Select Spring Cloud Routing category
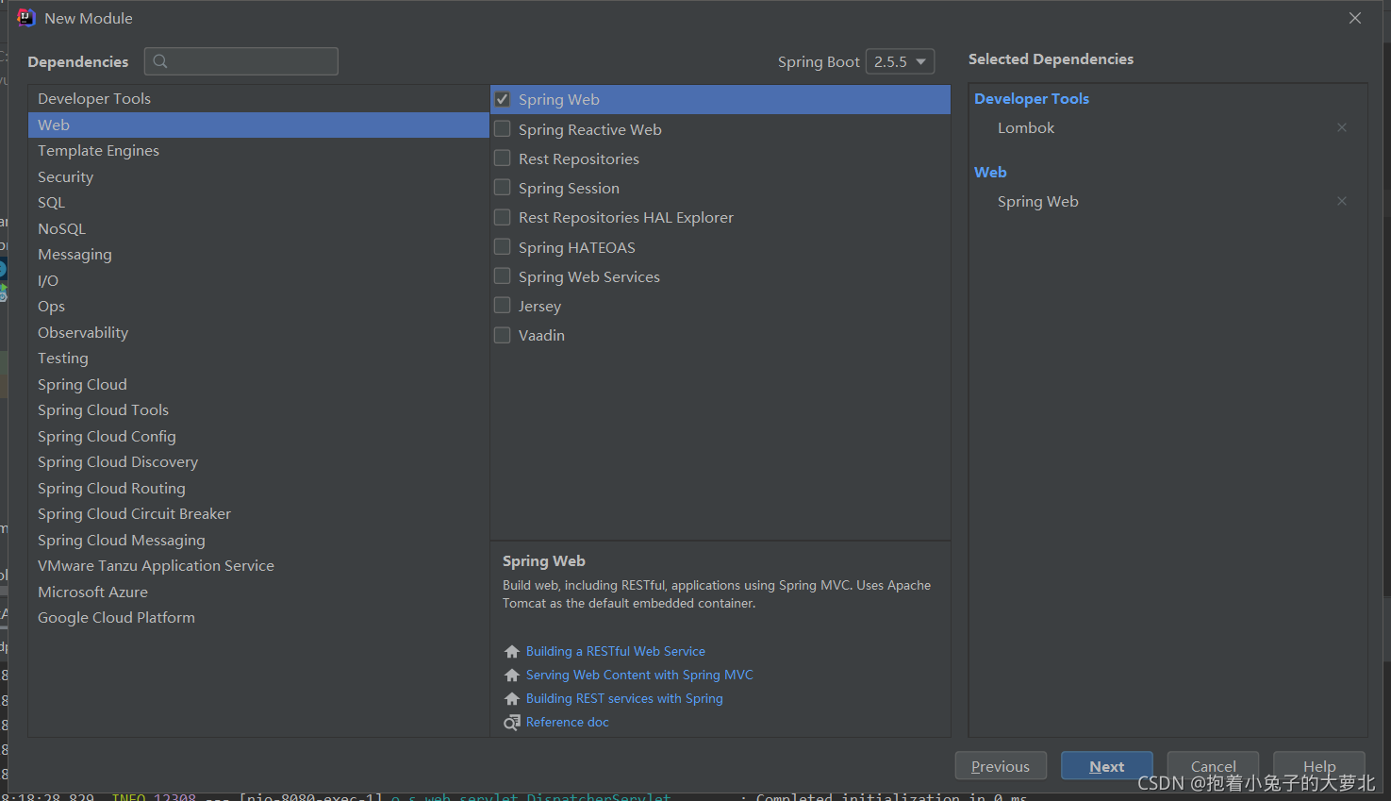Image resolution: width=1391 pixels, height=801 pixels. pos(258,488)
